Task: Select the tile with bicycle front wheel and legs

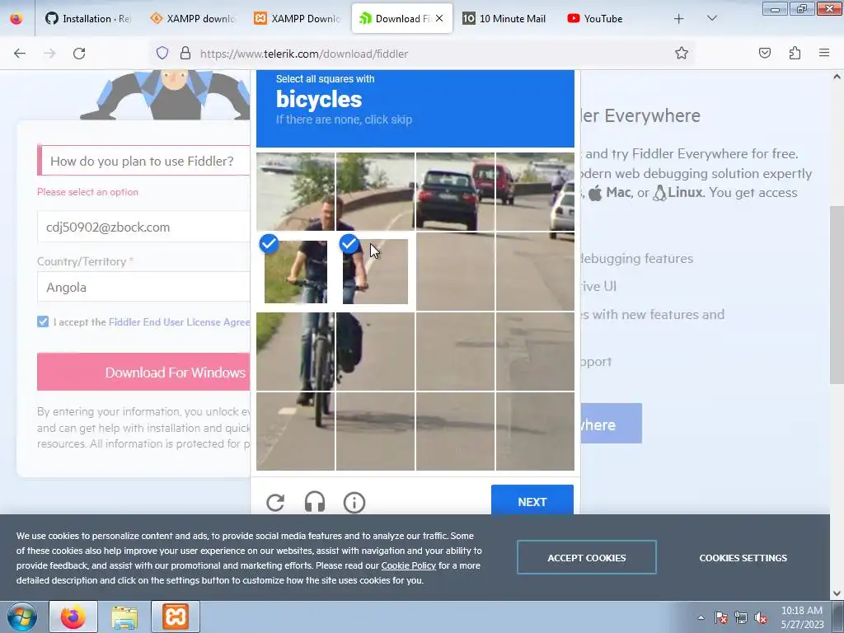Action: point(296,351)
